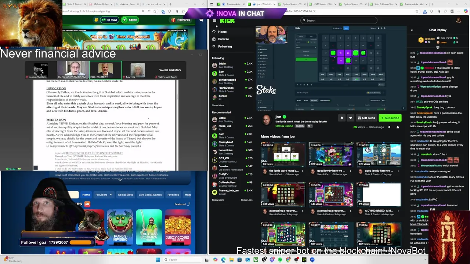Screen dimensions: 470x264
Task: Open Eddie's channel under Following
Action: (232, 65)
